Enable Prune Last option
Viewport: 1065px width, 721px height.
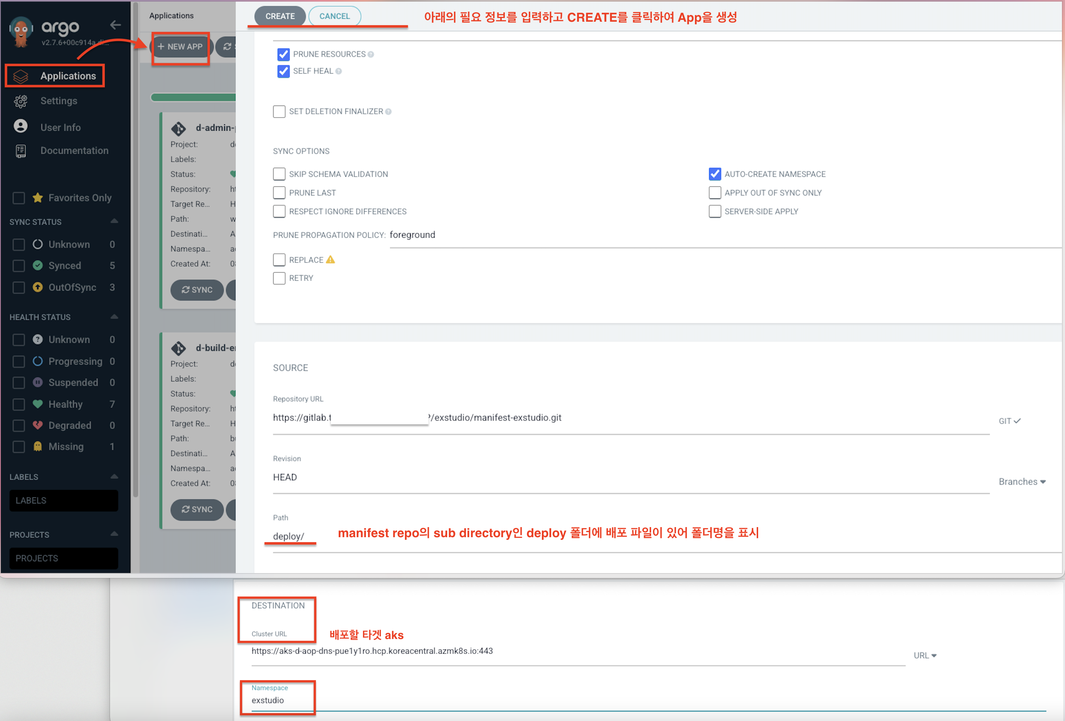pyautogui.click(x=279, y=193)
